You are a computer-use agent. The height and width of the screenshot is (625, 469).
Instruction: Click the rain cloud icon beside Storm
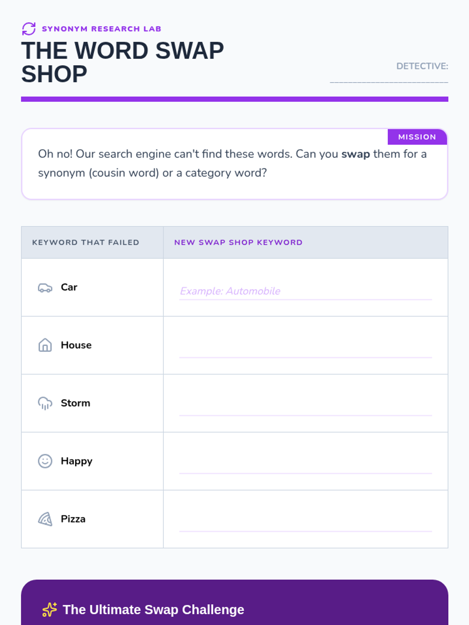coord(45,403)
